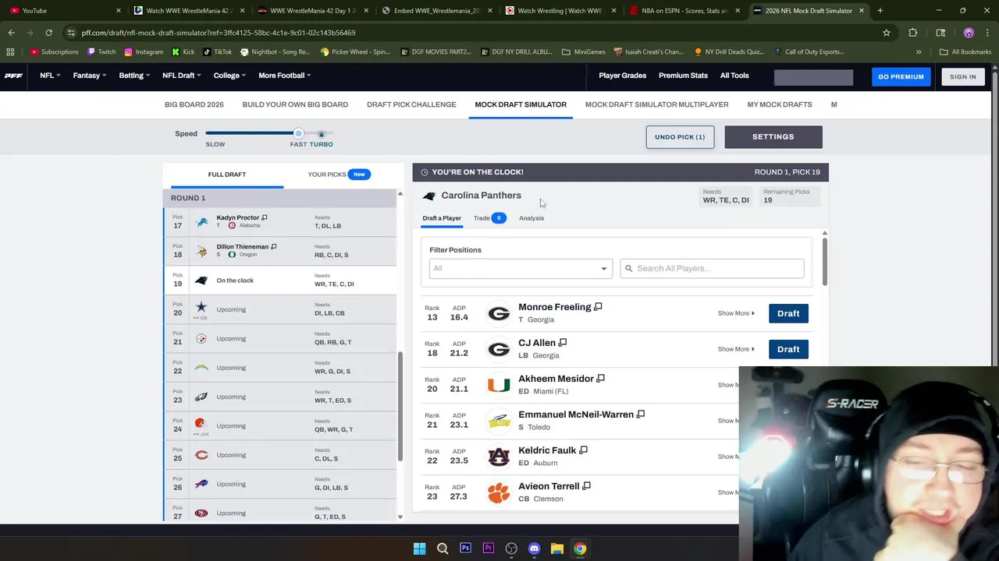Image resolution: width=999 pixels, height=561 pixels.
Task: Click the Georgia logo for Monroe Freeling
Action: tap(499, 313)
